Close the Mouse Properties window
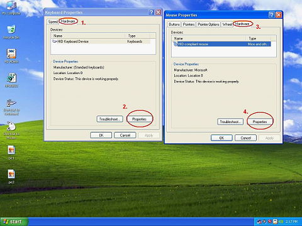 (x=279, y=15)
